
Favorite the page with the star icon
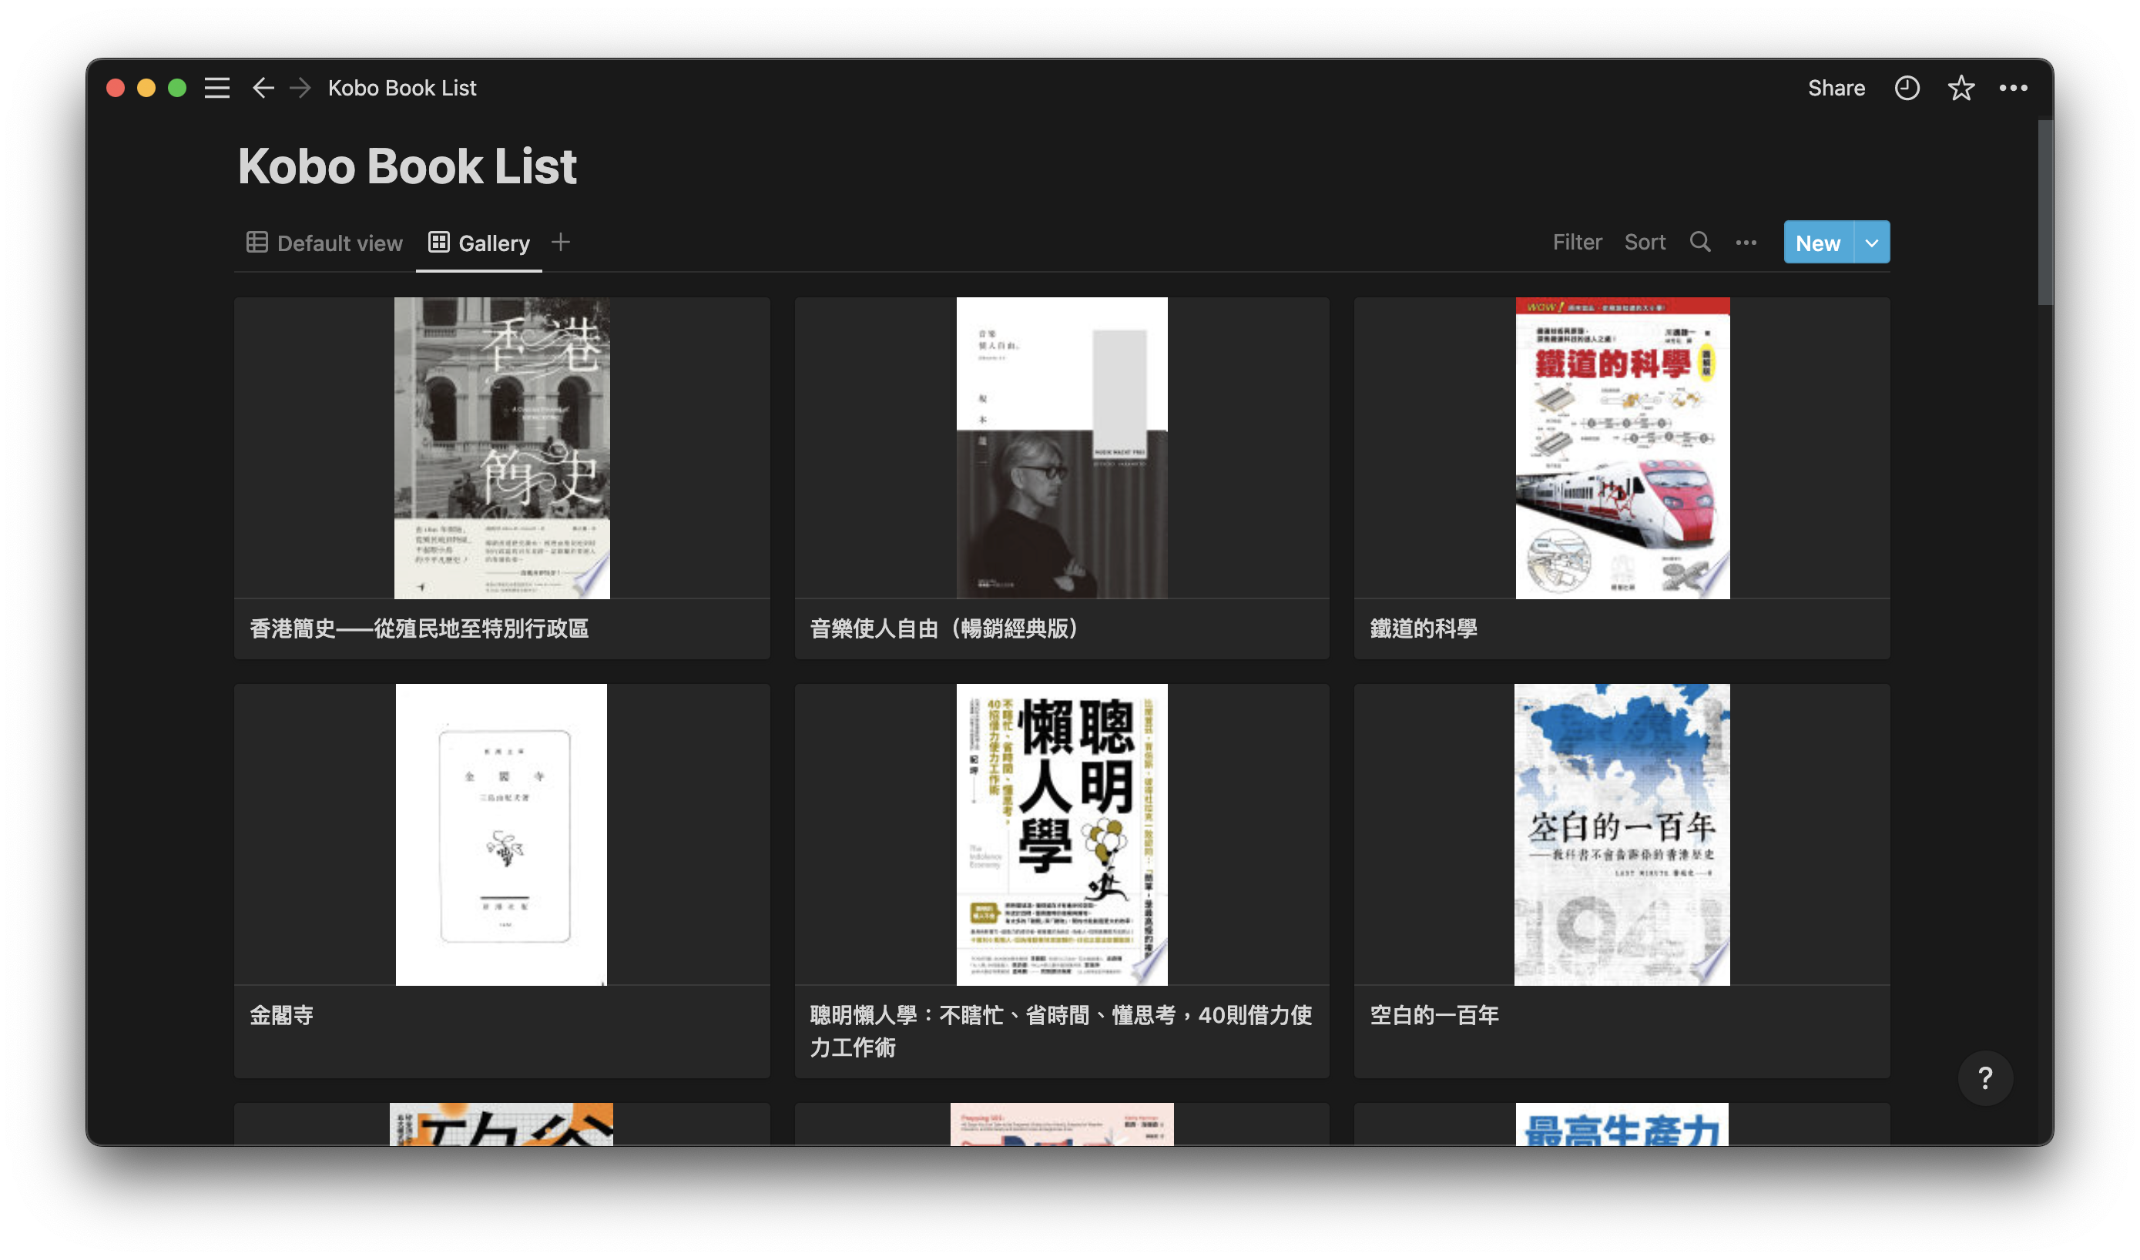[1961, 88]
